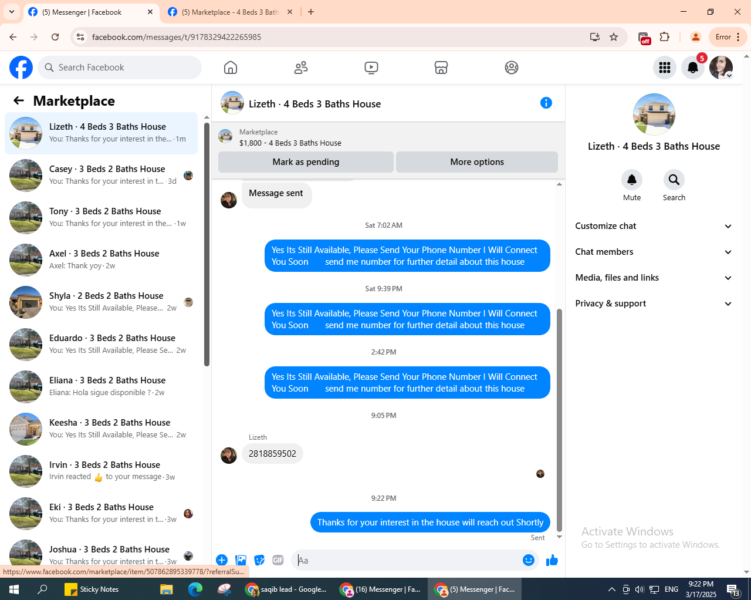The height and width of the screenshot is (600, 751).
Task: Open the Casey 3 Beds 2 Baths conversation
Action: click(x=101, y=176)
